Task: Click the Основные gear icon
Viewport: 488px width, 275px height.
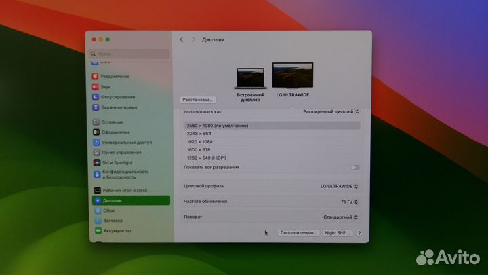Action: pyautogui.click(x=96, y=122)
